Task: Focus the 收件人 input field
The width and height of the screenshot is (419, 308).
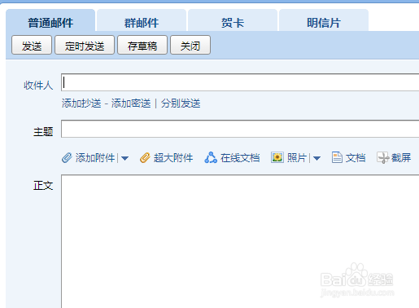Action: coord(240,82)
